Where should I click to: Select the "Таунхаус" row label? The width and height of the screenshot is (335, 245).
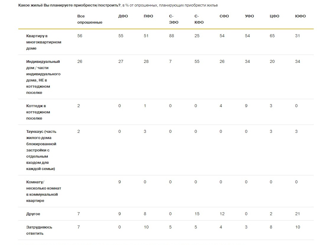[x=41, y=150]
